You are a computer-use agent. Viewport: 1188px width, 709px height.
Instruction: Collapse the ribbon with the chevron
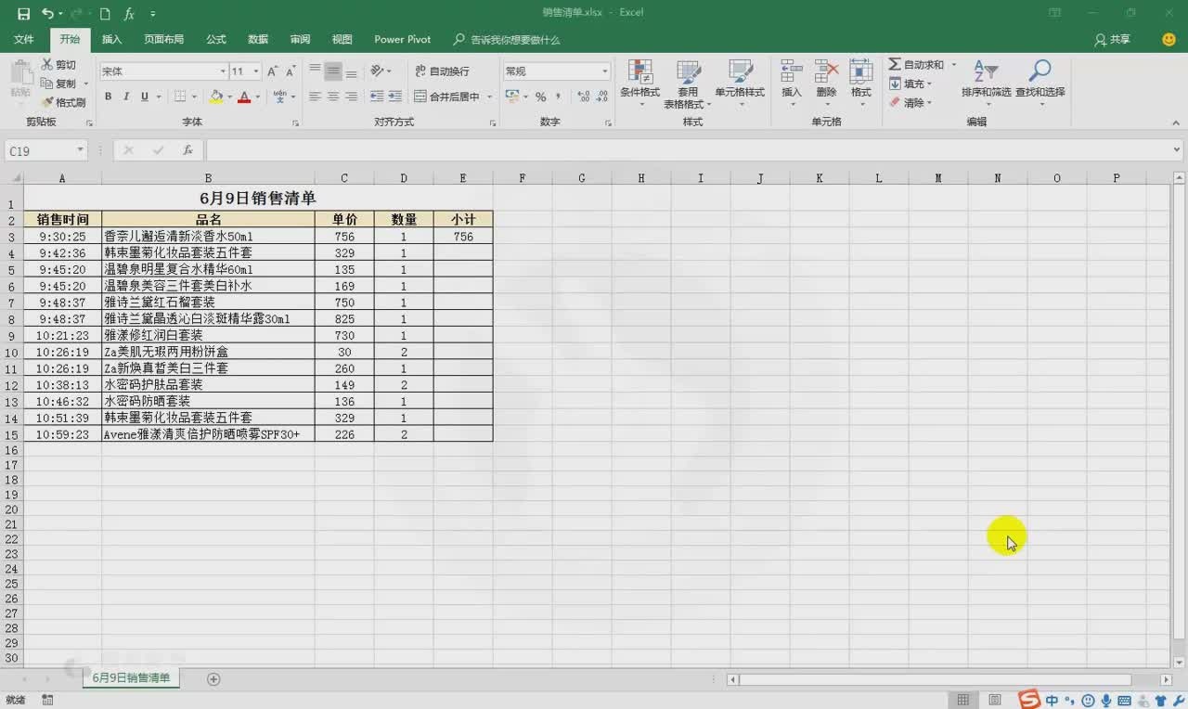tap(1174, 122)
